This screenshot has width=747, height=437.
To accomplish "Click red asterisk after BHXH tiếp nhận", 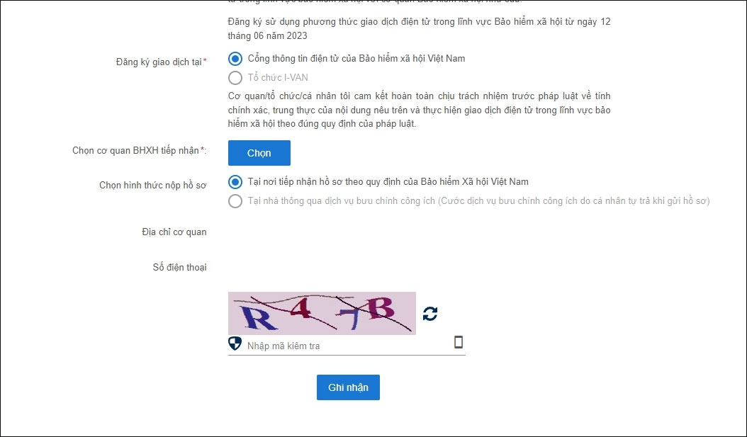I will pos(202,149).
